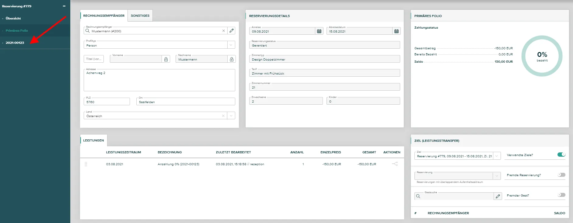Grab the drag handle of the Anzahlung row
The width and height of the screenshot is (573, 223).
86,164
